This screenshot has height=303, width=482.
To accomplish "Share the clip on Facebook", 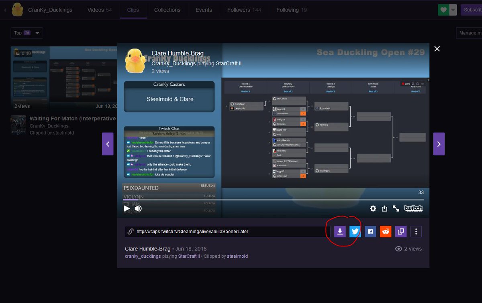I will [x=370, y=231].
